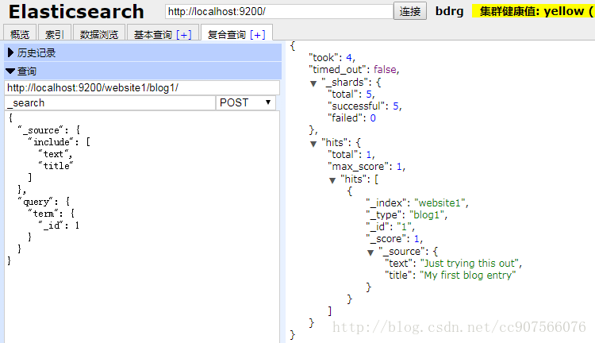Select the "took": 4 result line

point(332,58)
